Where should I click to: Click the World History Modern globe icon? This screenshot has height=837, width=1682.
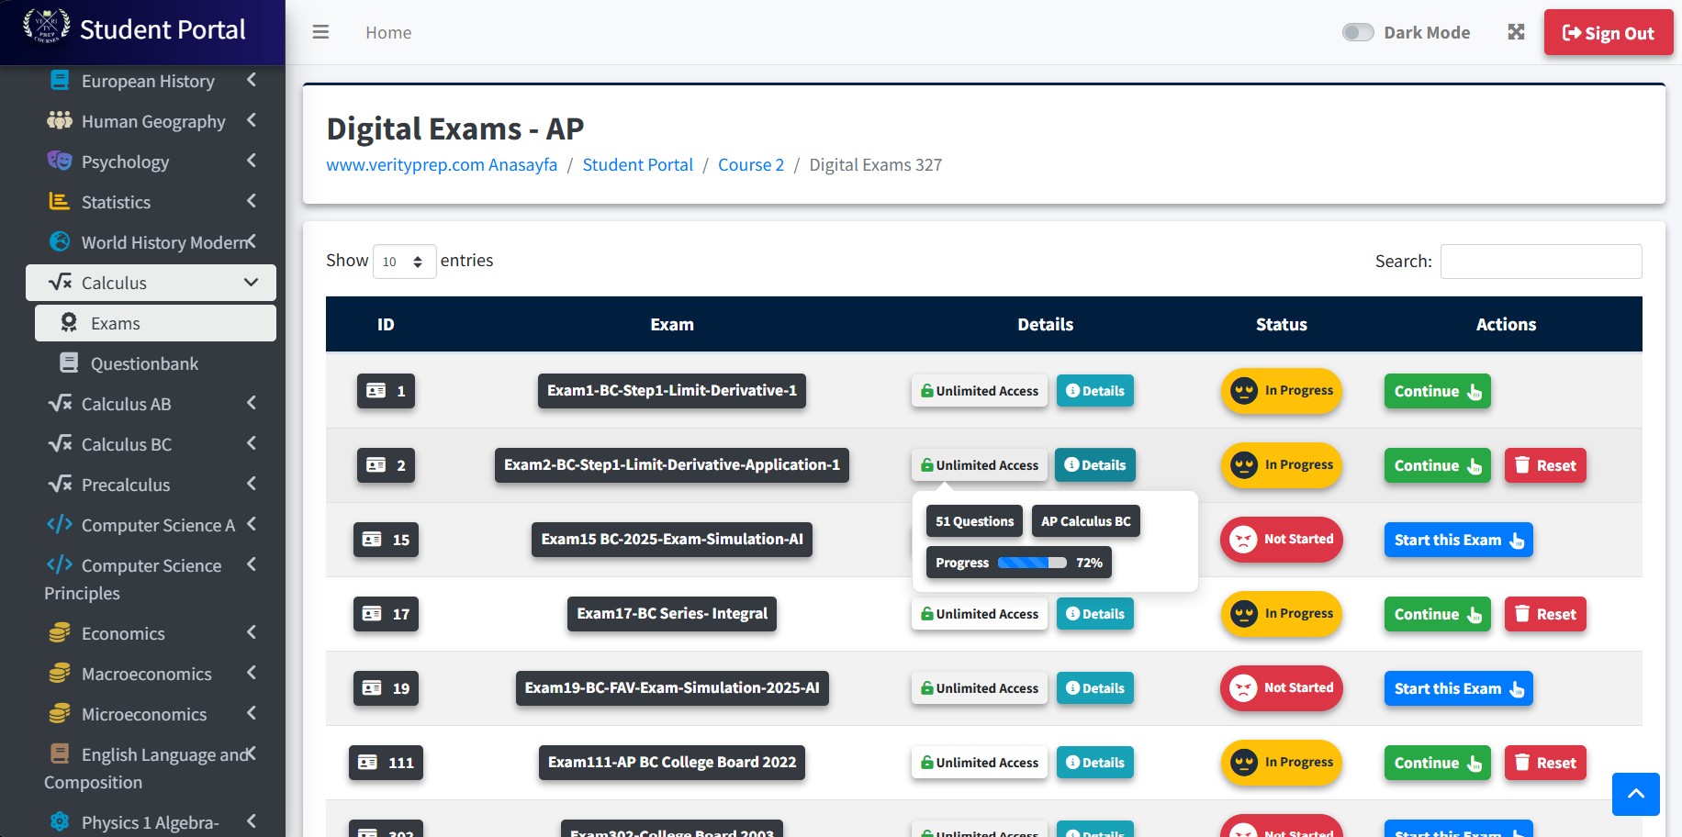click(60, 242)
